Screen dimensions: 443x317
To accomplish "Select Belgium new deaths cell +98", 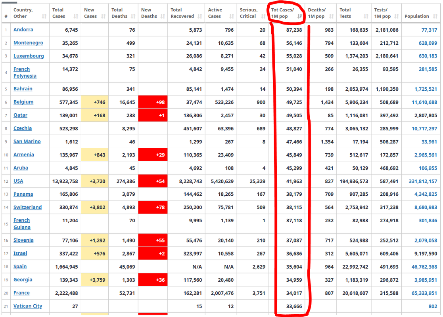I will (x=153, y=102).
